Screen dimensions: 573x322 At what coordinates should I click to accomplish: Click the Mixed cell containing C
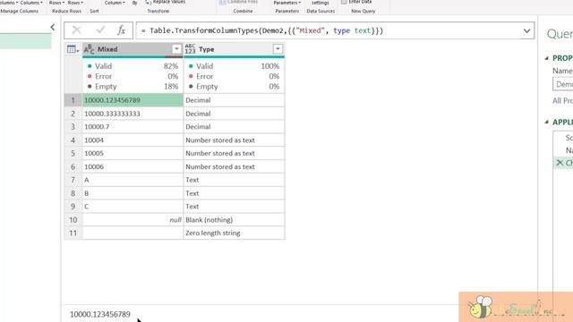[x=133, y=207]
